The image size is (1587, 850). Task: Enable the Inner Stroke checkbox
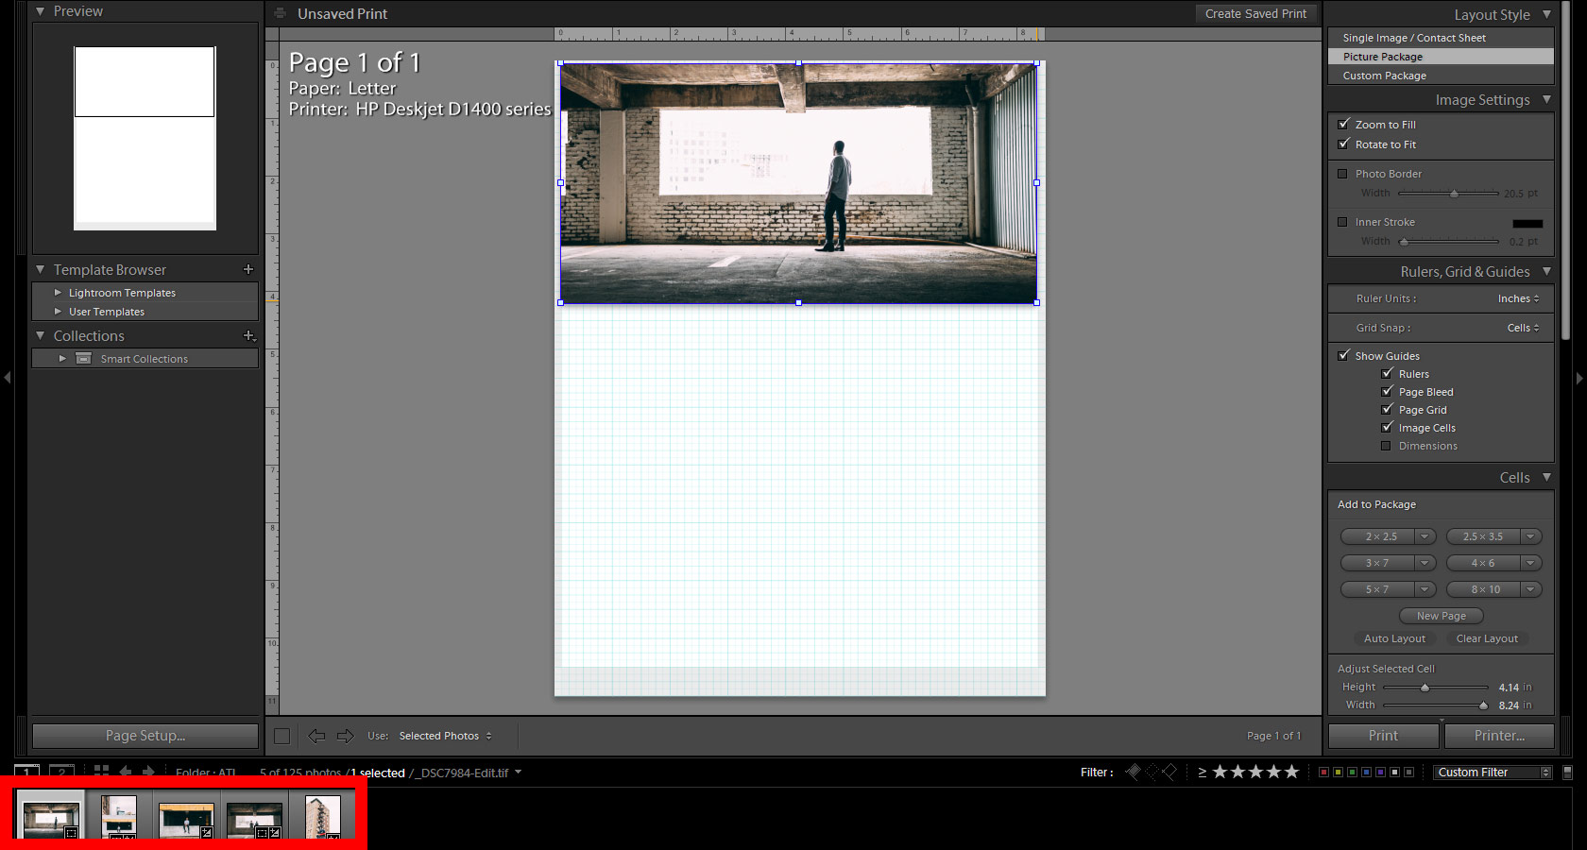pyautogui.click(x=1342, y=222)
